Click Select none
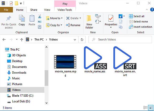The height and width of the screenshot is (111, 154). point(138,22)
